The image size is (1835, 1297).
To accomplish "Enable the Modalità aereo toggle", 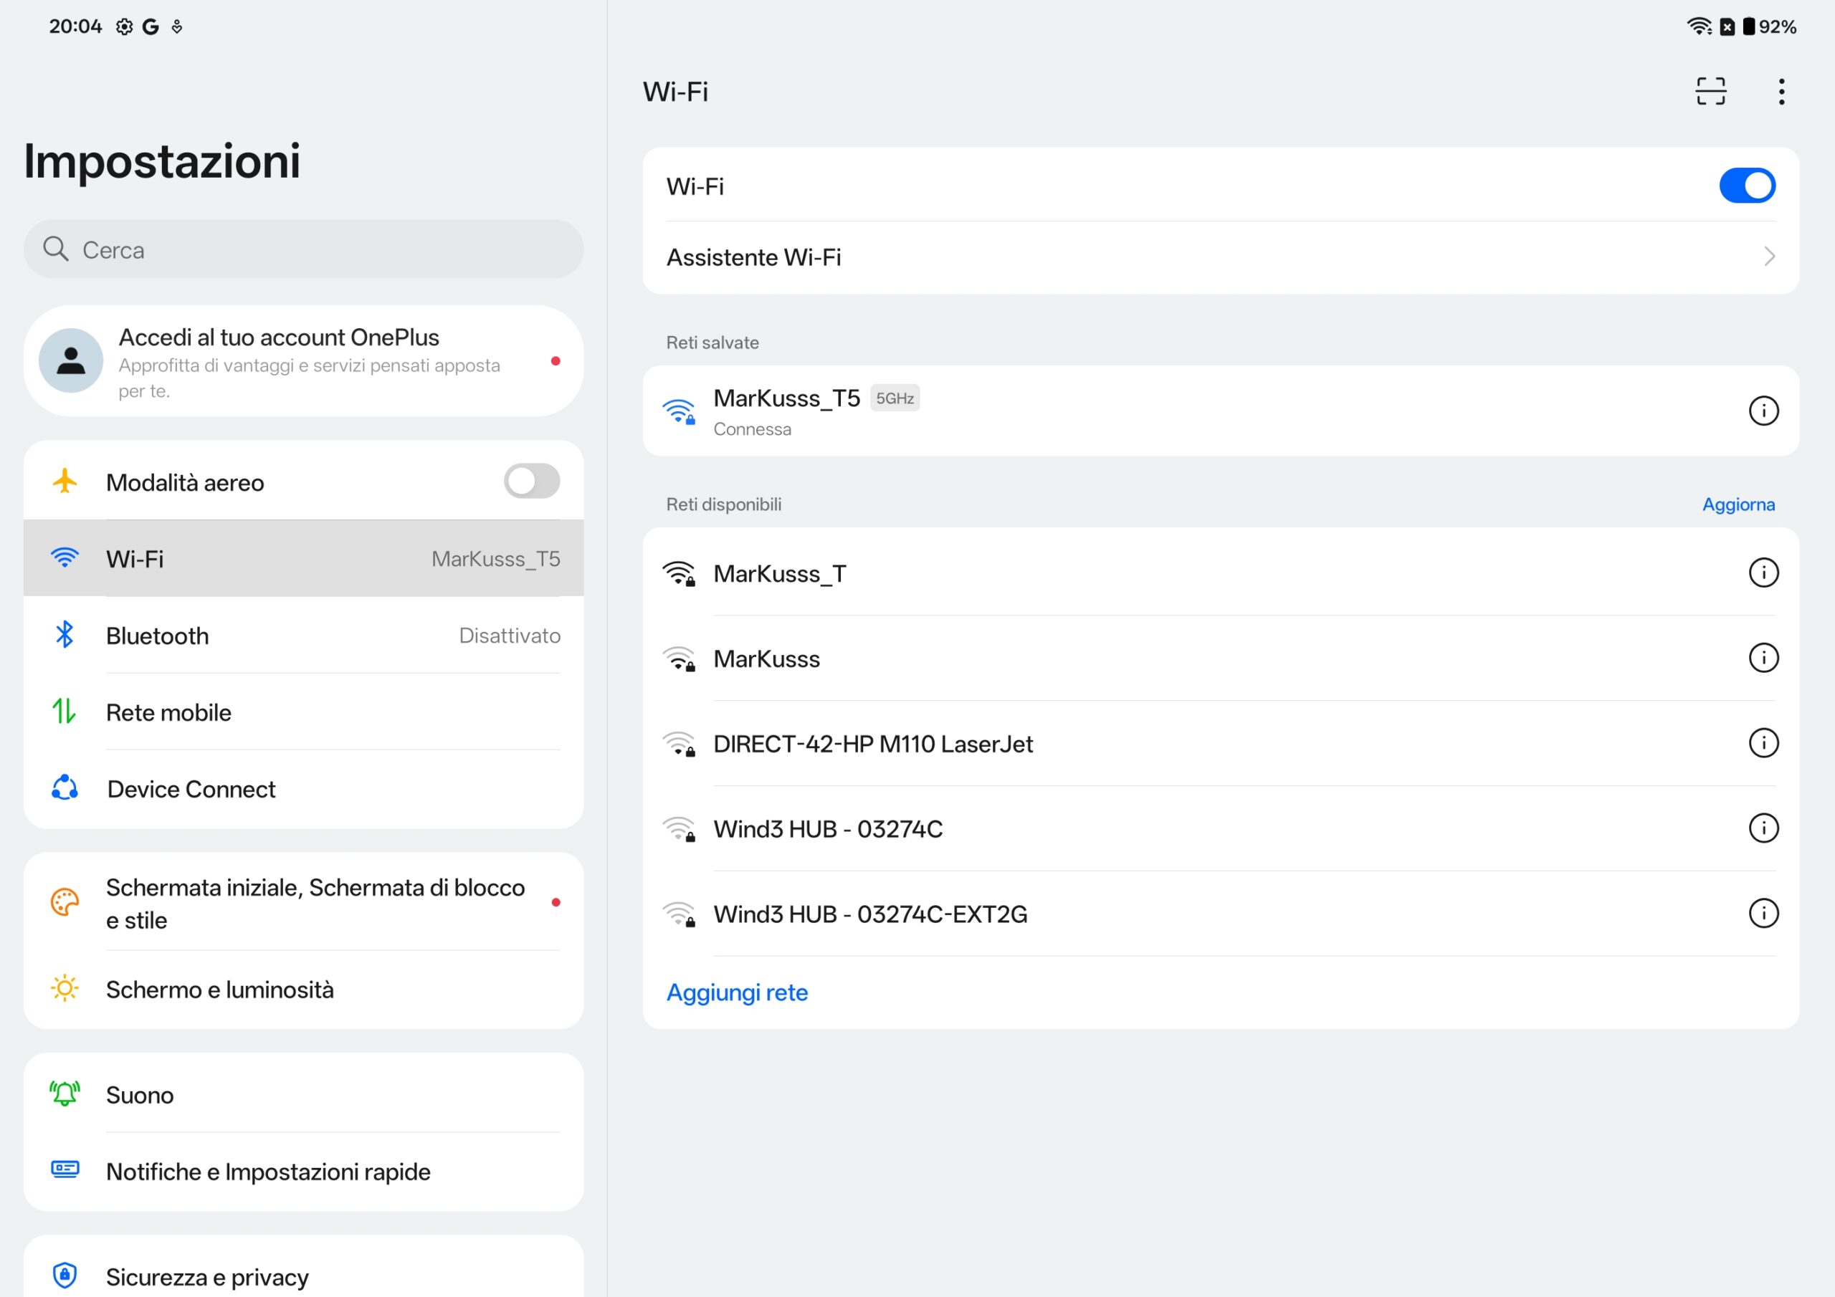I will pos(531,481).
